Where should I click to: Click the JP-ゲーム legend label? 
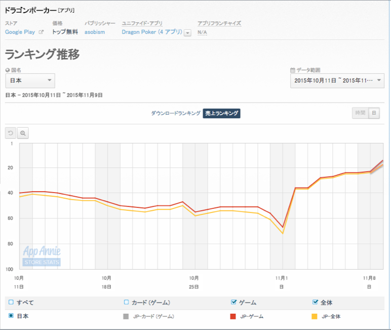(x=252, y=316)
